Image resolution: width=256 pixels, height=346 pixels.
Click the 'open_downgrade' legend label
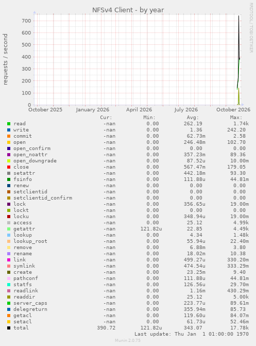[35, 161]
